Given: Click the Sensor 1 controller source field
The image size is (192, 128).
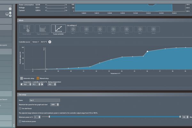Looking at the screenshot, I should click(x=40, y=42).
